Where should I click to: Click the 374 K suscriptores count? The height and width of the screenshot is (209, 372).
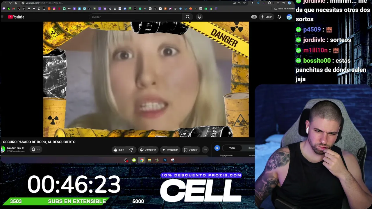tap(16, 151)
